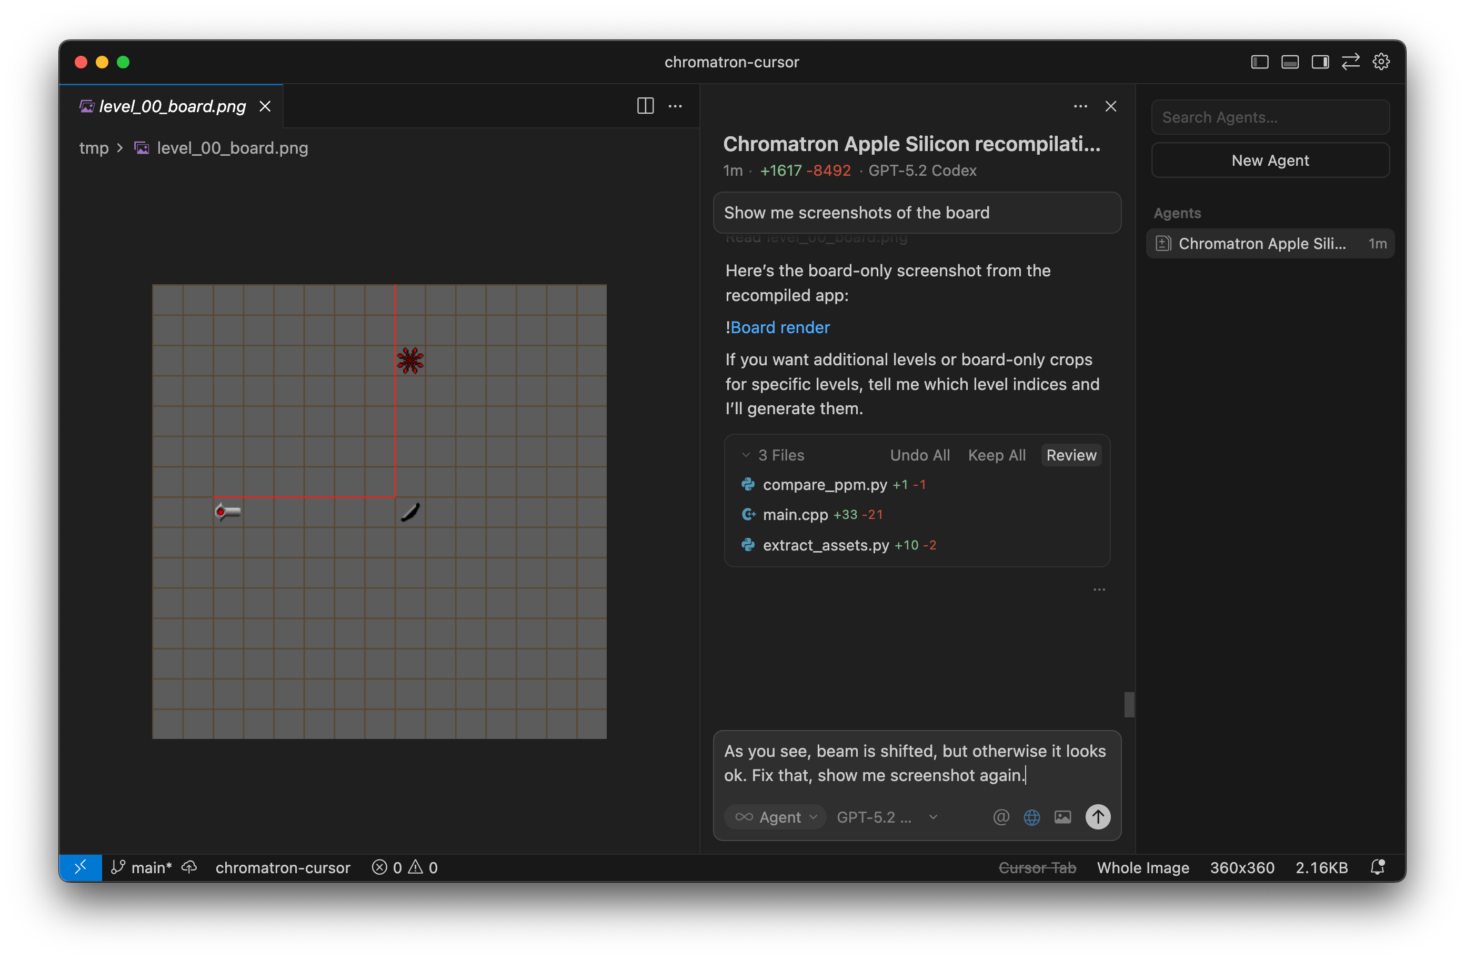The image size is (1465, 960).
Task: Click the split editor icon
Action: coord(645,106)
